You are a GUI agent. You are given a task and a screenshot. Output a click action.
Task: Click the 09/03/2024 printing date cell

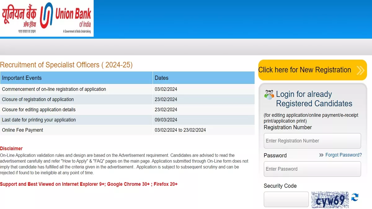pos(166,120)
